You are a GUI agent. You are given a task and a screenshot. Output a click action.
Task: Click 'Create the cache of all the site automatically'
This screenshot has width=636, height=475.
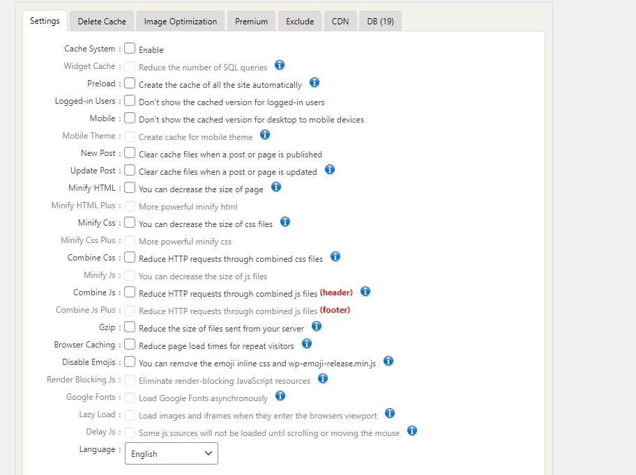tap(220, 85)
